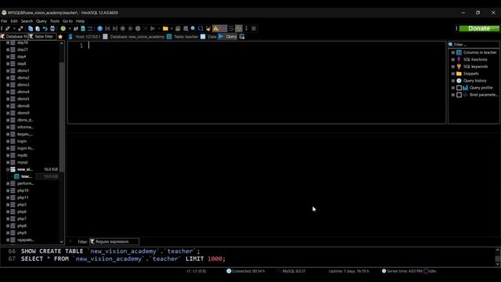Click the save file disk icon
Screen dimensions: 501x282
coord(178,28)
